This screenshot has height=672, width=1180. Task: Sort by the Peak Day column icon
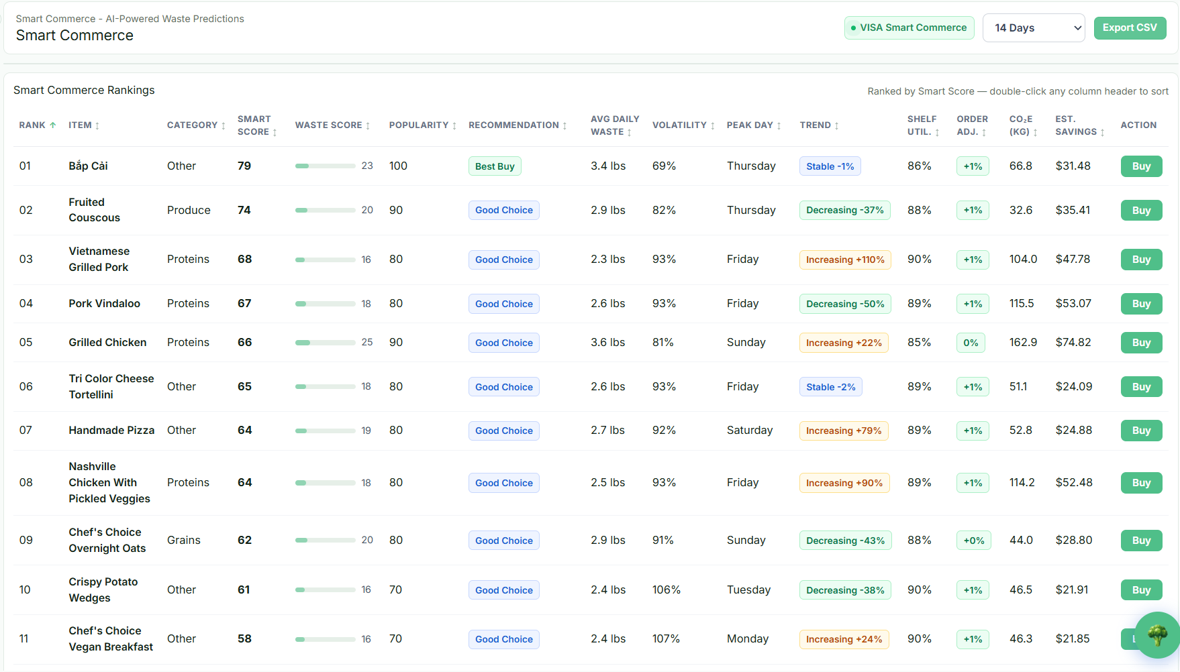pyautogui.click(x=779, y=126)
